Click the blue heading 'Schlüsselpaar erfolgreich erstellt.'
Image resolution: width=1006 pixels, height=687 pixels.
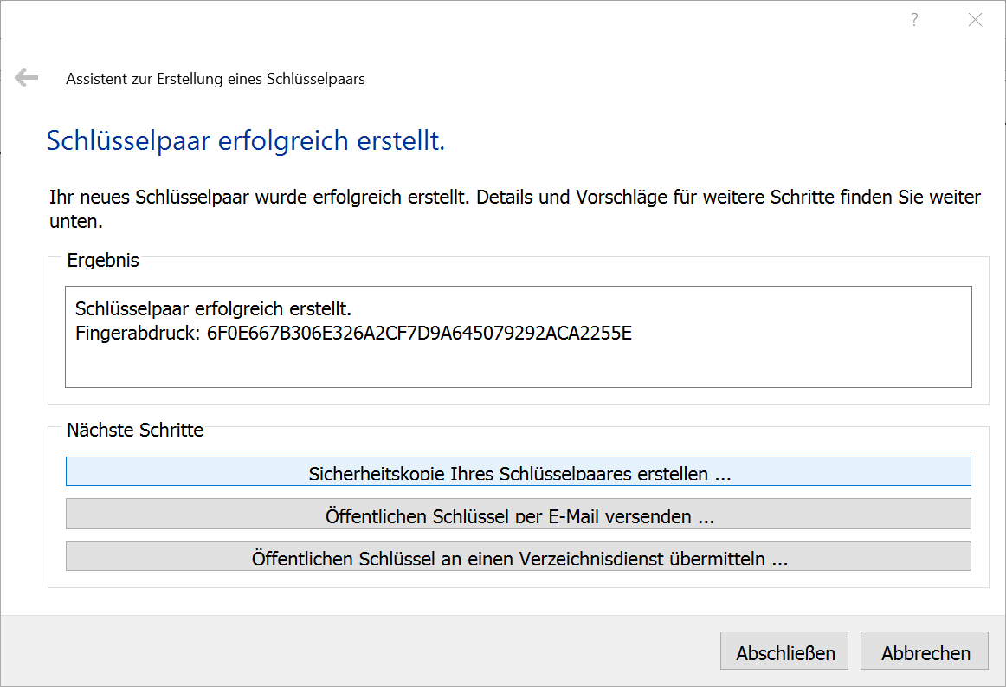click(245, 140)
